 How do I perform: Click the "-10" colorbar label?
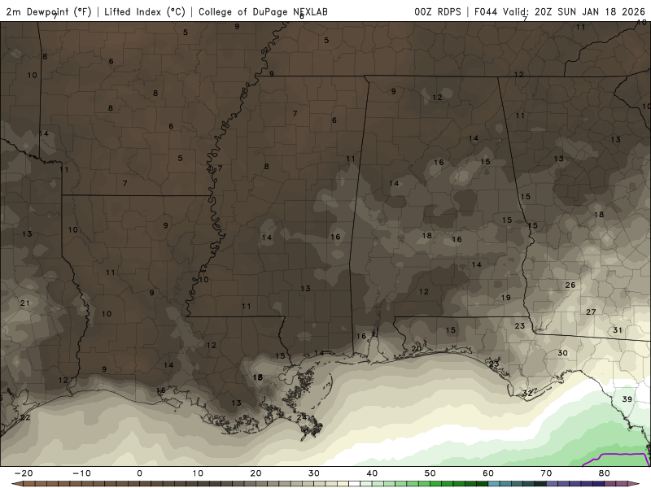(81, 473)
